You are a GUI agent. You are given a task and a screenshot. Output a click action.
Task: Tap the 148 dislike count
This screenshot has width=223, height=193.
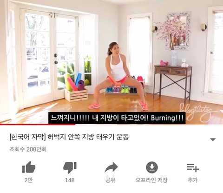pyautogui.click(x=70, y=180)
